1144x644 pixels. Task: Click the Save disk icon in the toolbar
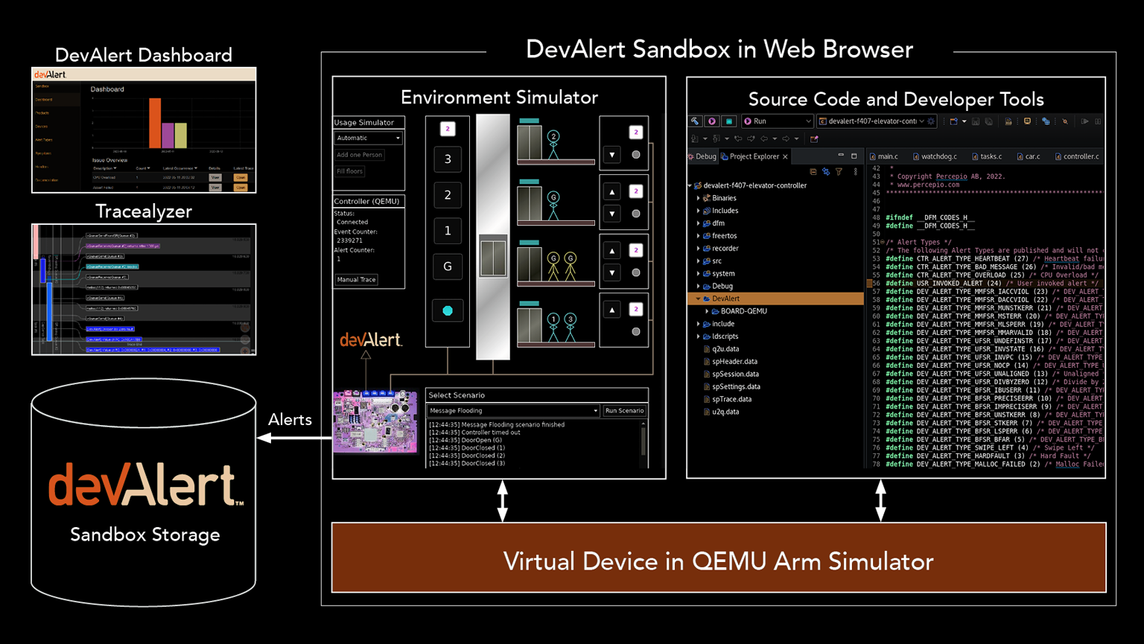[974, 121]
